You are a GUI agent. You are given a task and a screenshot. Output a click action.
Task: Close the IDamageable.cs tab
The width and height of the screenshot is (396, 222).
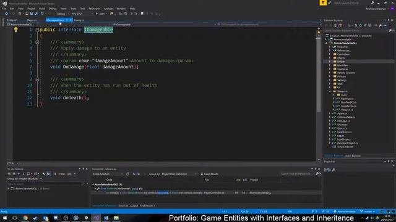(x=71, y=20)
